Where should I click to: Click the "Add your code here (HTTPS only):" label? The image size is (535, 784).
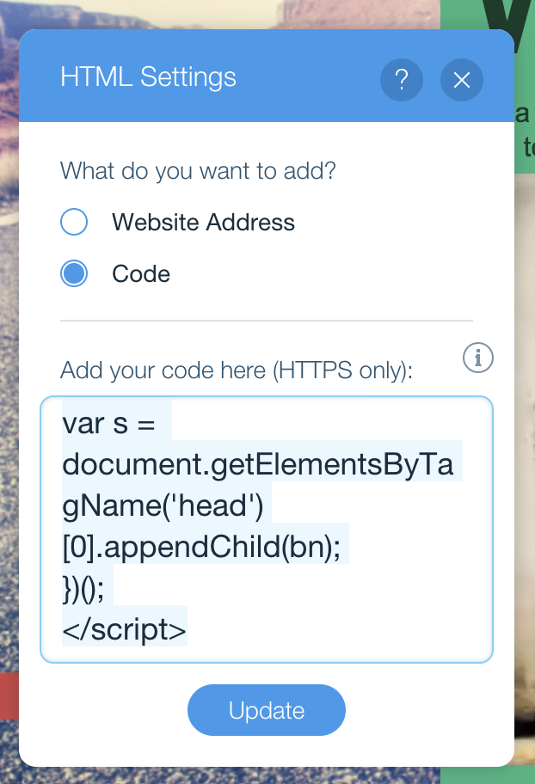[237, 371]
